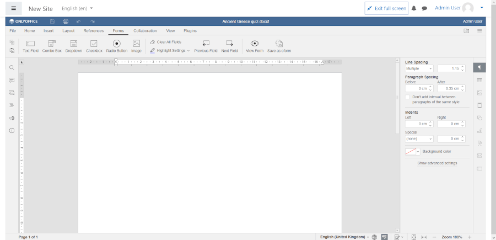Insert an Image form field

(136, 46)
